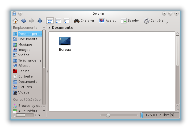This screenshot has width=191, height=130.
Task: Open the first Documents place entry
Action: coord(27,39)
